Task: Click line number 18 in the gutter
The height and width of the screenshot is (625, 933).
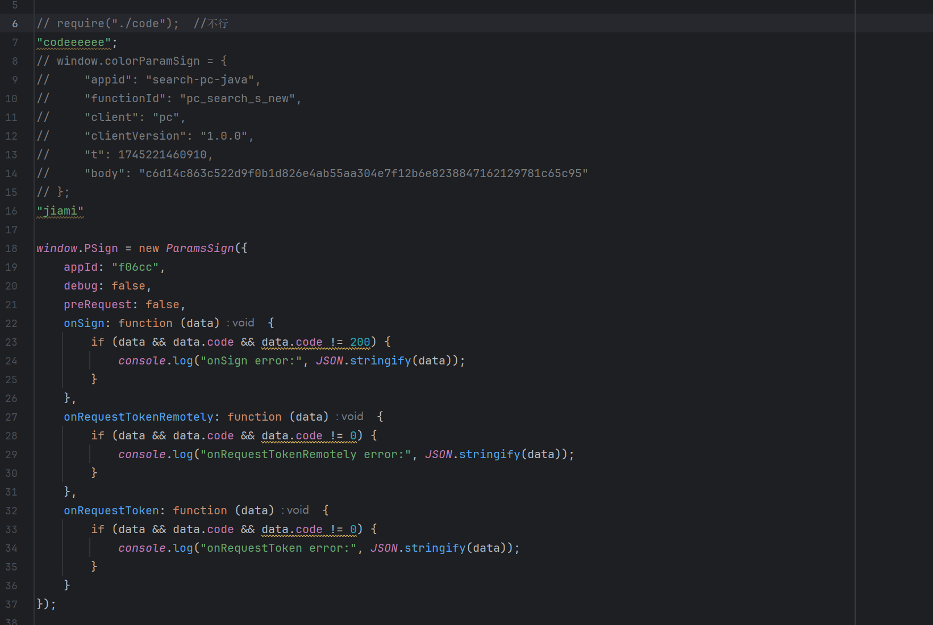Action: click(11, 249)
